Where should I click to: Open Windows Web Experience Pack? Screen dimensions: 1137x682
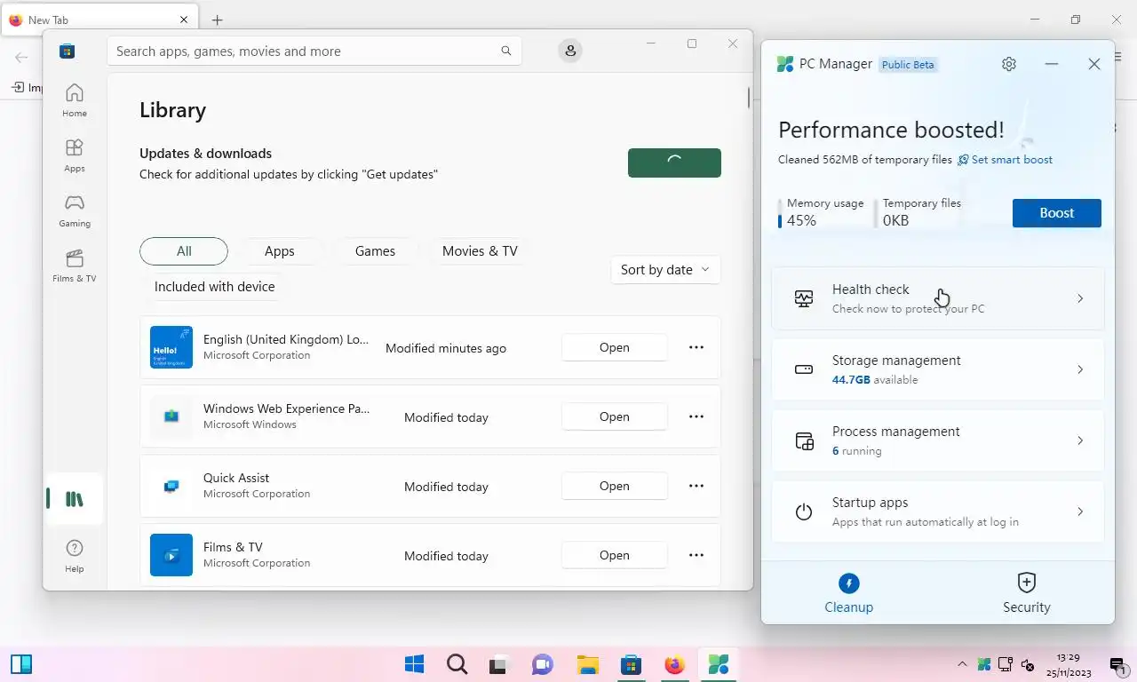[x=615, y=416]
